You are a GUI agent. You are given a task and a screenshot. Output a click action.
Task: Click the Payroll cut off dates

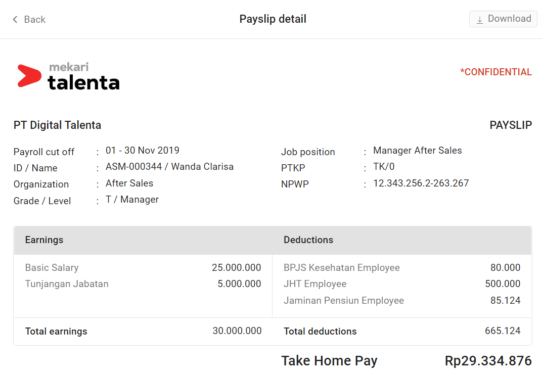[x=142, y=150]
